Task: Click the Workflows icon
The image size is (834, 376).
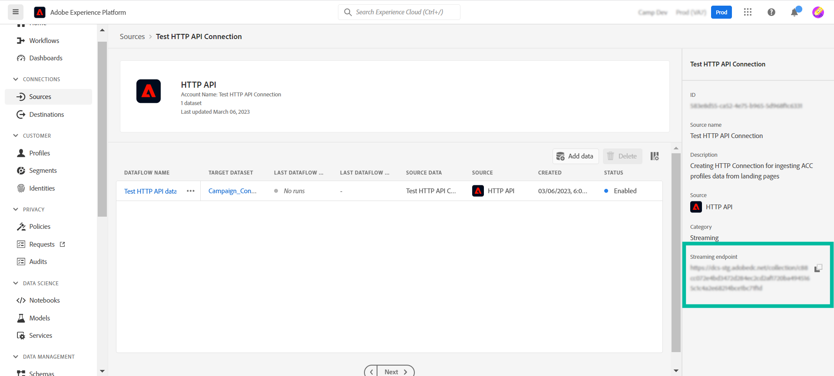Action: 21,40
